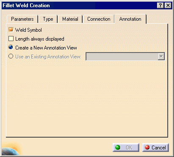Click the existing annotation view combo field
This screenshot has height=157, width=174.
pos(125,56)
